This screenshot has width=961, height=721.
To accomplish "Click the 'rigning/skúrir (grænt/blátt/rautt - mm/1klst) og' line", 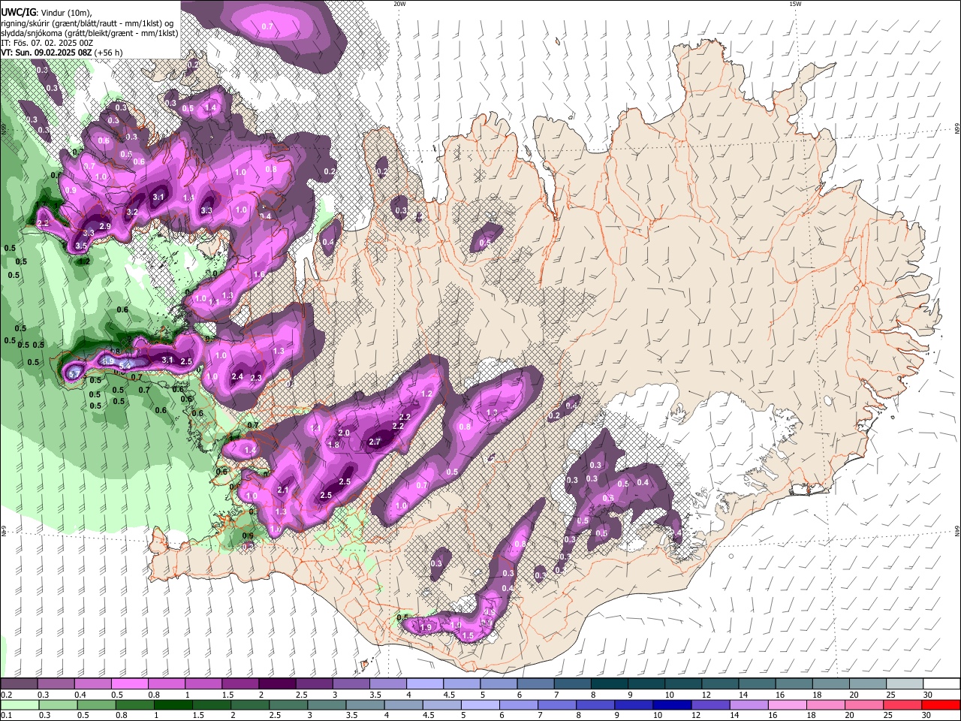I will tap(87, 23).
